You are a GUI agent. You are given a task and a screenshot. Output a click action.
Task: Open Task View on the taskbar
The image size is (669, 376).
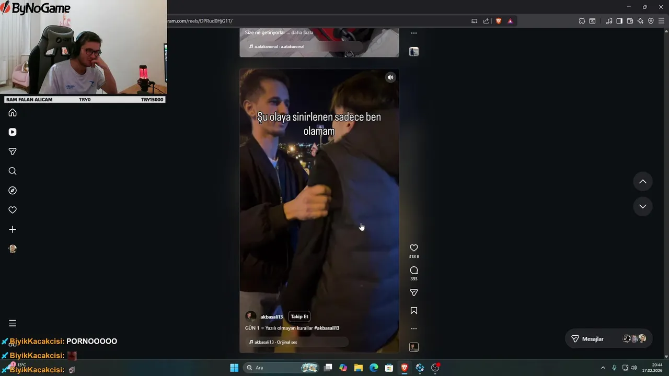[x=328, y=368]
